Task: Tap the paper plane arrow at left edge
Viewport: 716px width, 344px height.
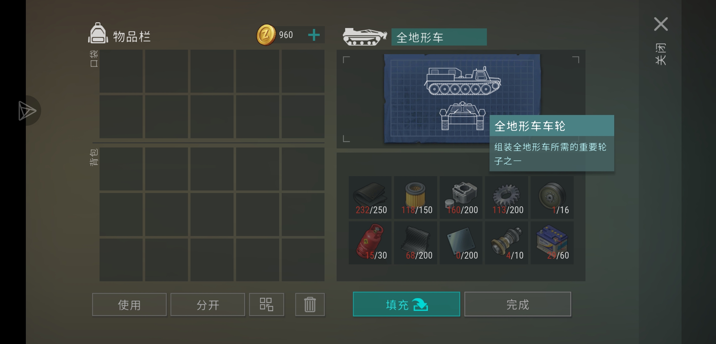Action: tap(27, 111)
